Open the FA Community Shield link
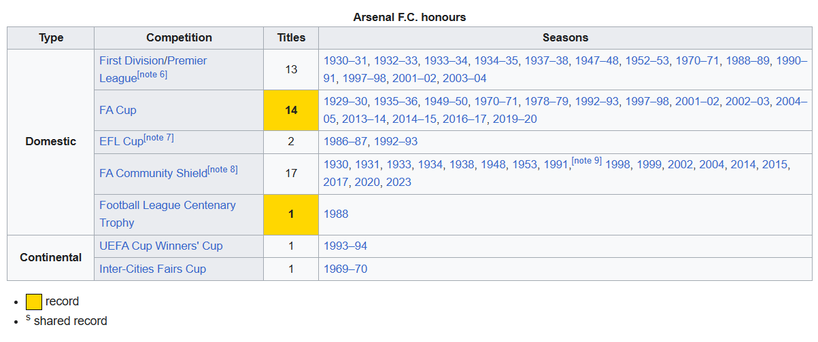Screen dimensions: 818x342 pyautogui.click(x=153, y=173)
